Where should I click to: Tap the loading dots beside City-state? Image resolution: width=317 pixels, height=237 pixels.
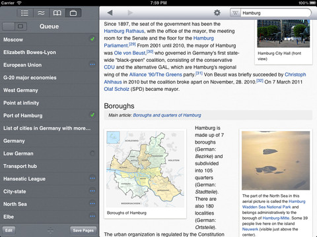(92, 191)
